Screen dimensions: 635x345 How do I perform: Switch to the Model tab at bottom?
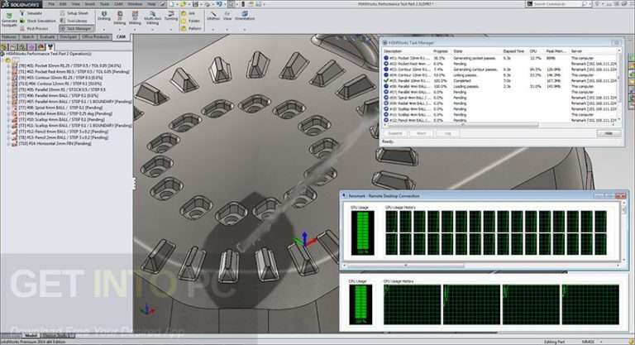pos(31,336)
